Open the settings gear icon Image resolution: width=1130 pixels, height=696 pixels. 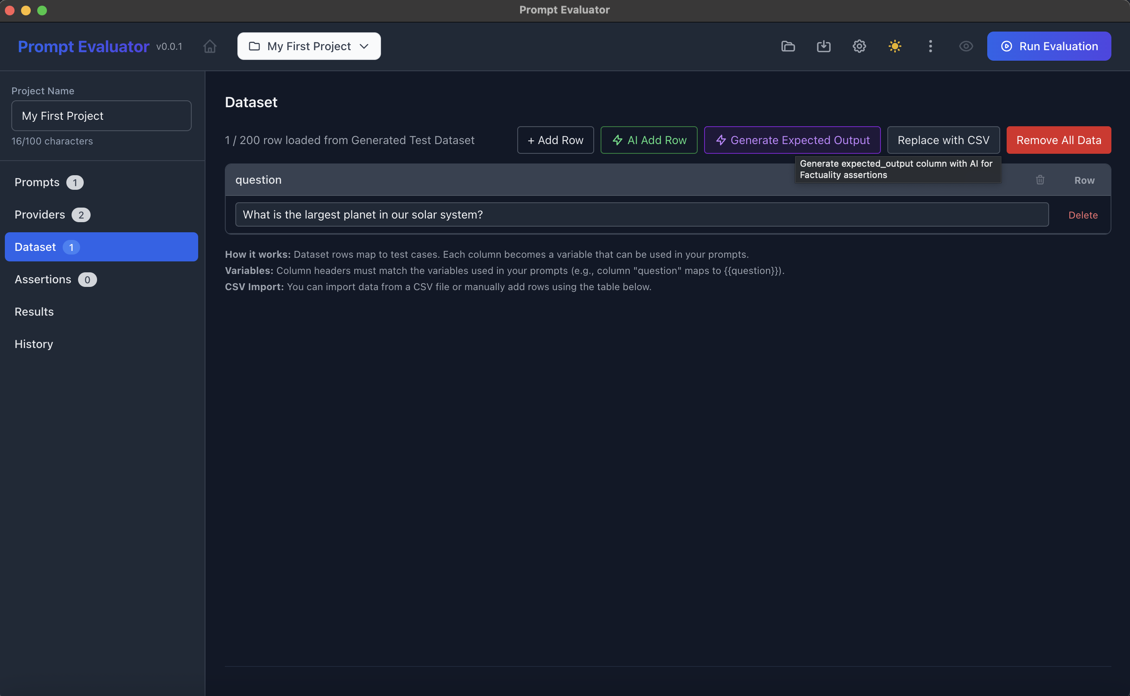859,46
